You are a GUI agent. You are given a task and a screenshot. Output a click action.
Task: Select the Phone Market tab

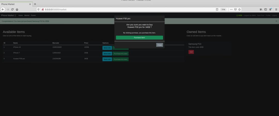coord(16,4)
